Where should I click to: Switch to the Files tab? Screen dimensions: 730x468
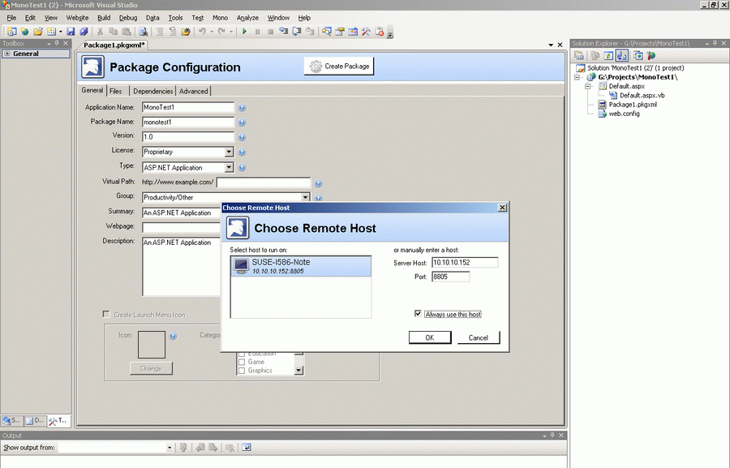115,92
